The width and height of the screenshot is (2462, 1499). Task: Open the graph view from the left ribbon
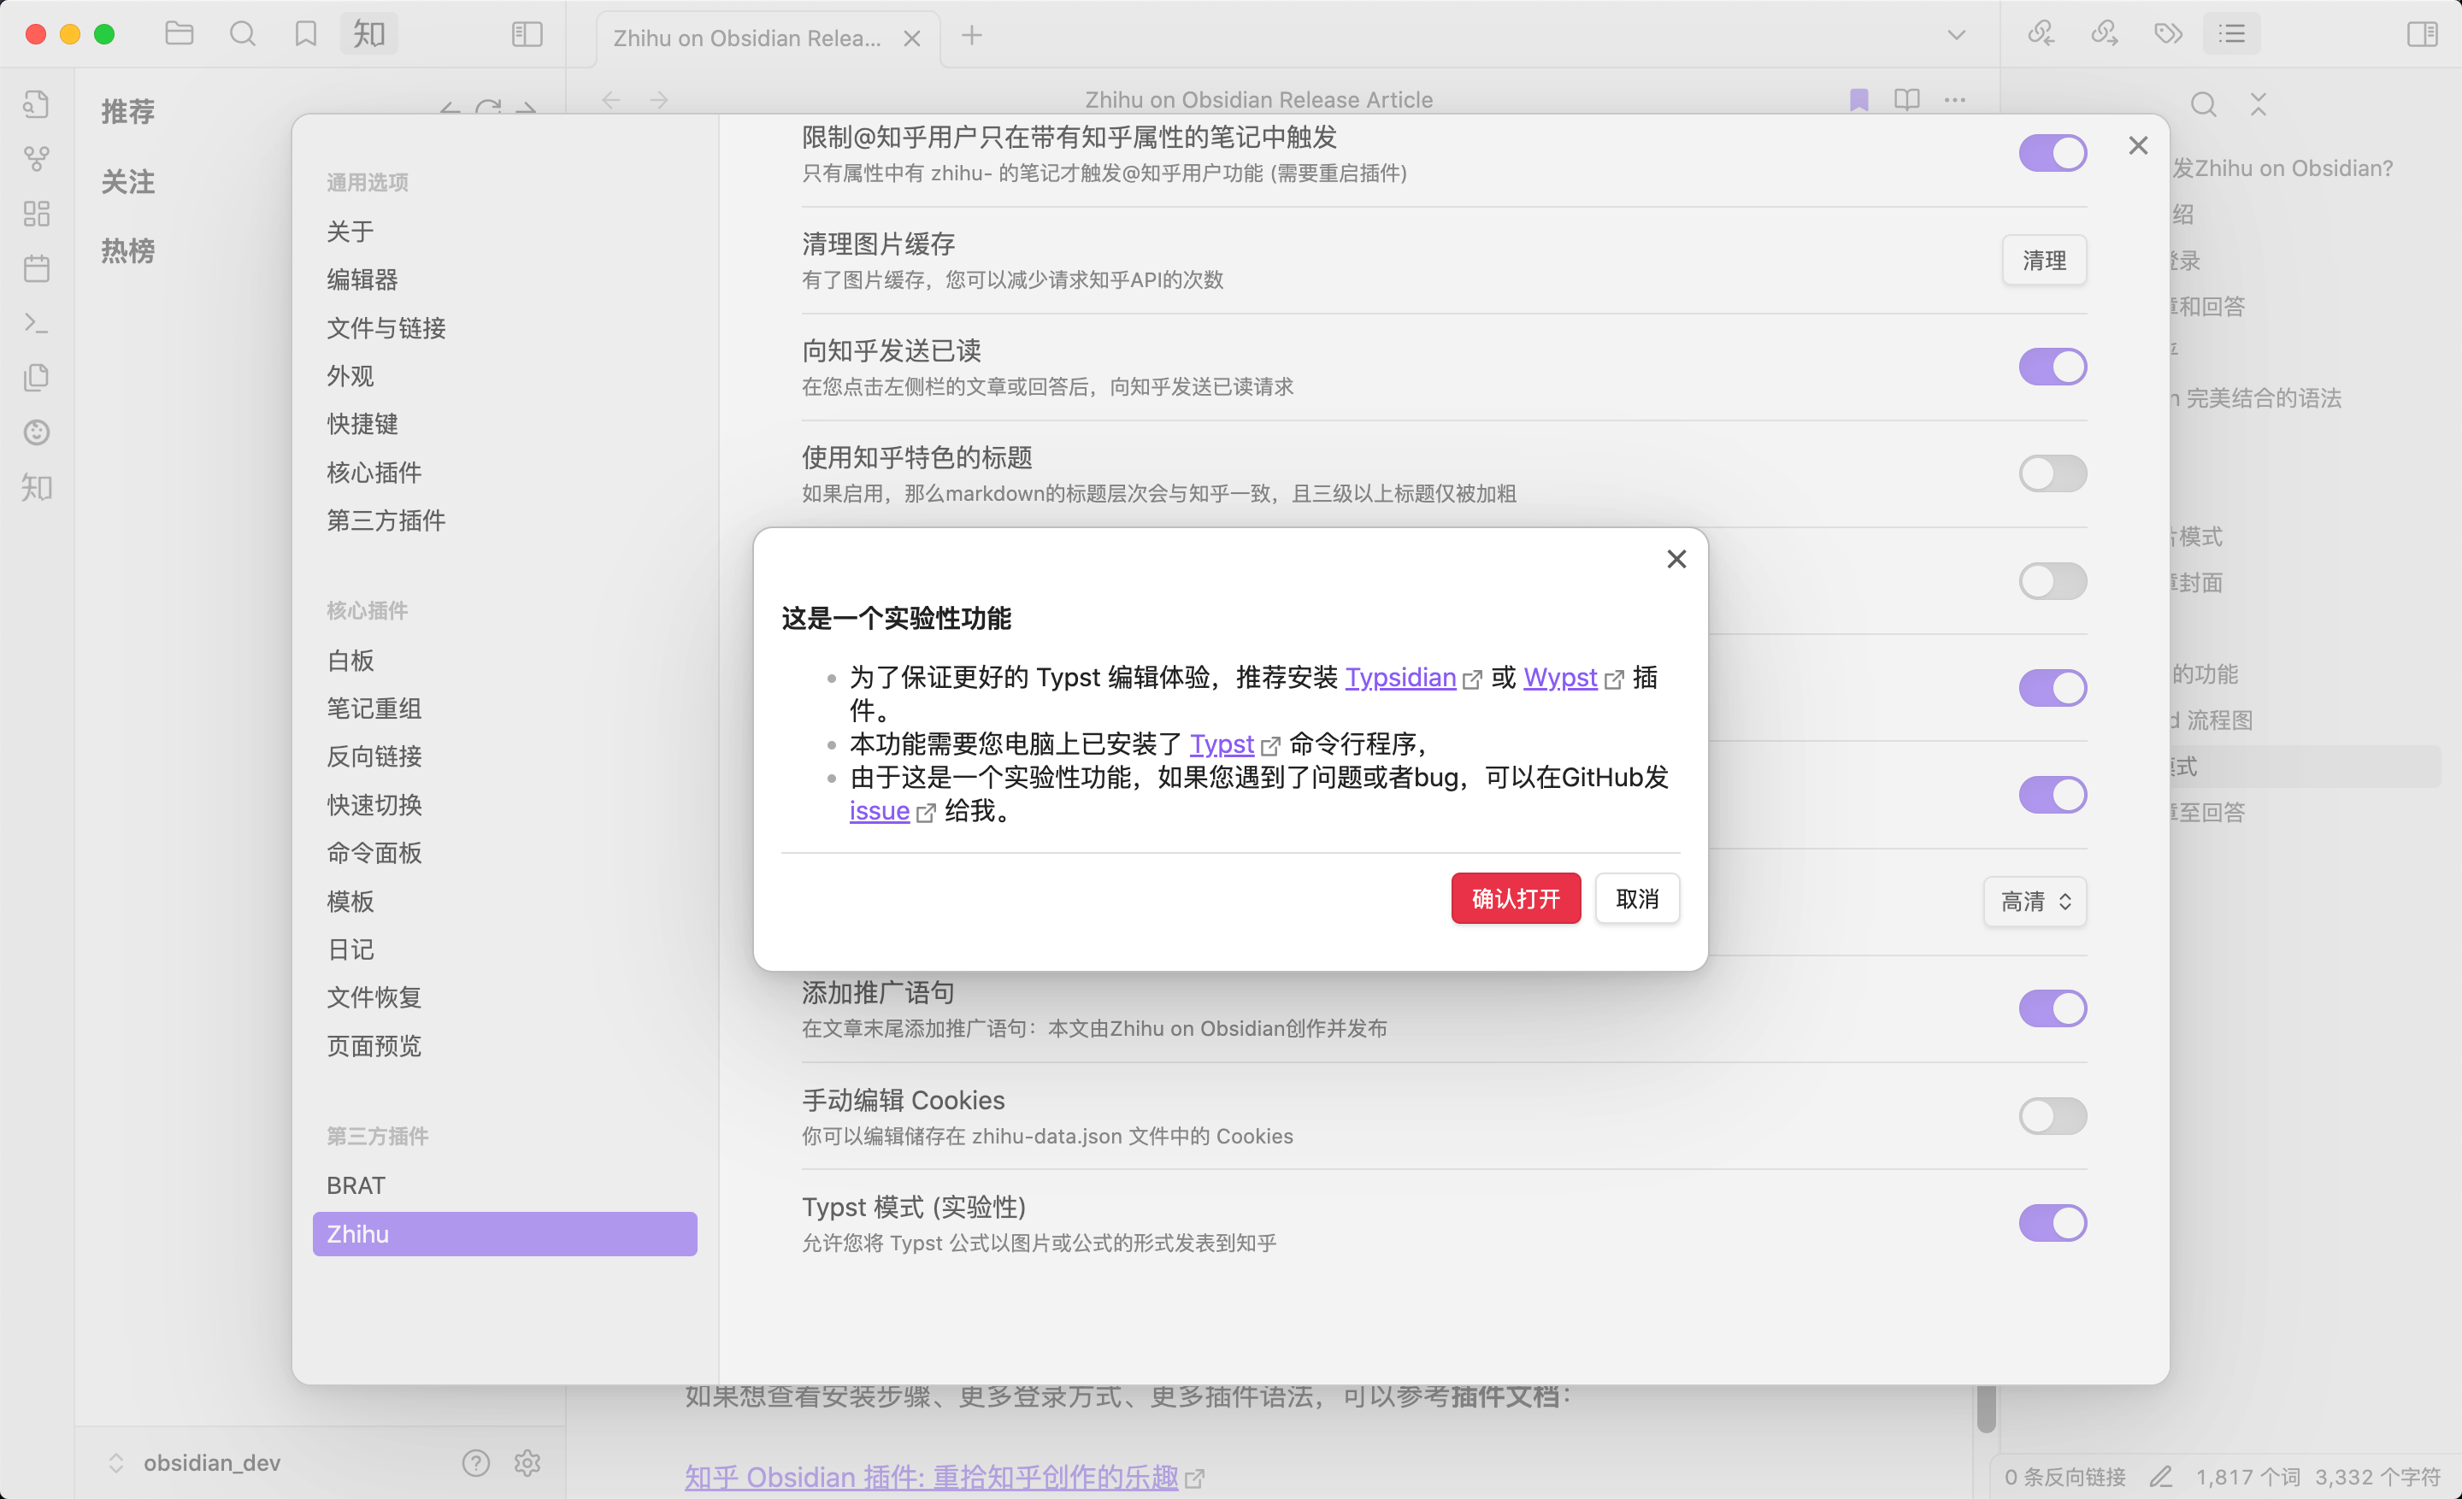pos(37,158)
